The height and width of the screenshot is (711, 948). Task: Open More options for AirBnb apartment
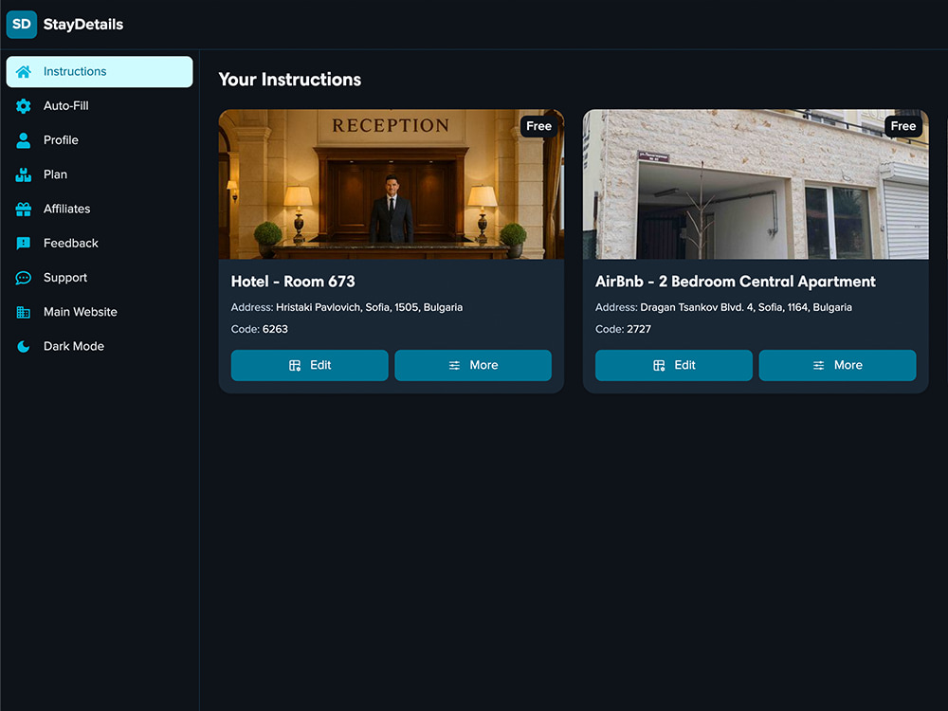coord(837,365)
